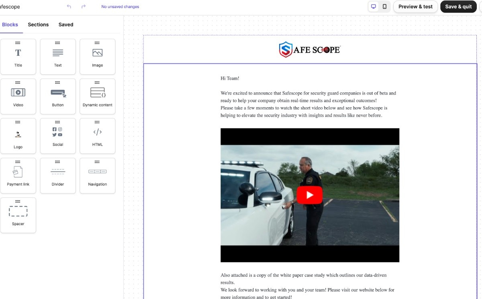This screenshot has width=482, height=299.
Task: Add a Payment link block
Action: tap(18, 176)
